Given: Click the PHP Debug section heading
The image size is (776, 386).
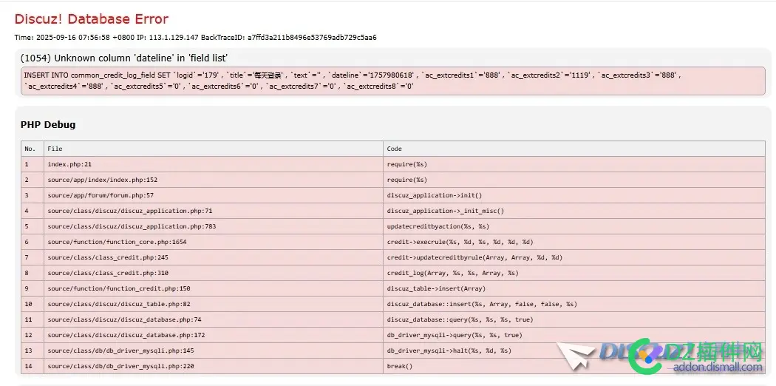Looking at the screenshot, I should (48, 125).
